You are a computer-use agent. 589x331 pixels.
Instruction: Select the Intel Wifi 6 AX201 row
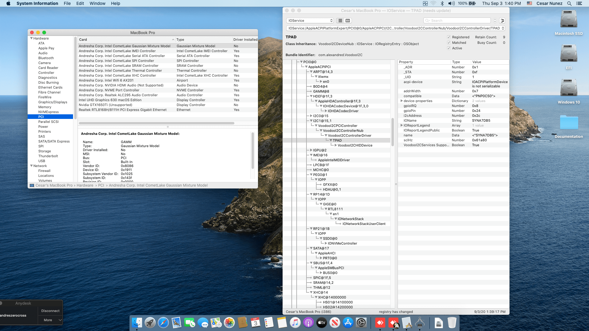168,80
